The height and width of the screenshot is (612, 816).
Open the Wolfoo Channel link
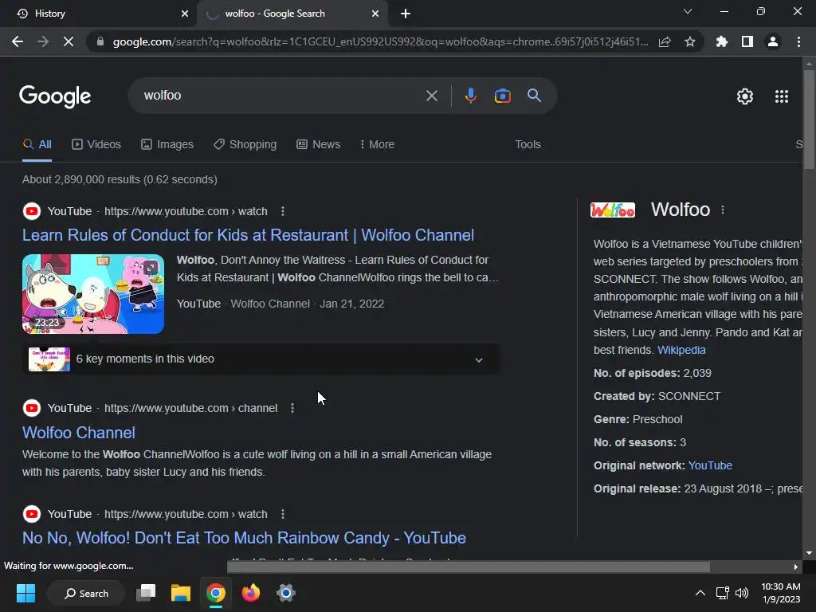point(79,433)
